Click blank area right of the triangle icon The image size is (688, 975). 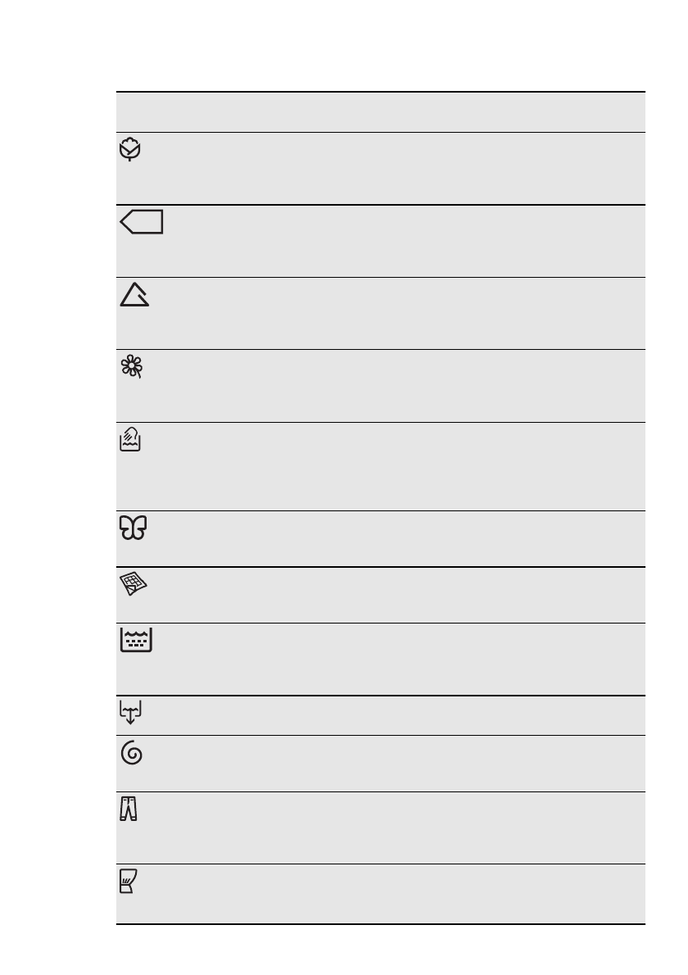pyautogui.click(x=393, y=313)
